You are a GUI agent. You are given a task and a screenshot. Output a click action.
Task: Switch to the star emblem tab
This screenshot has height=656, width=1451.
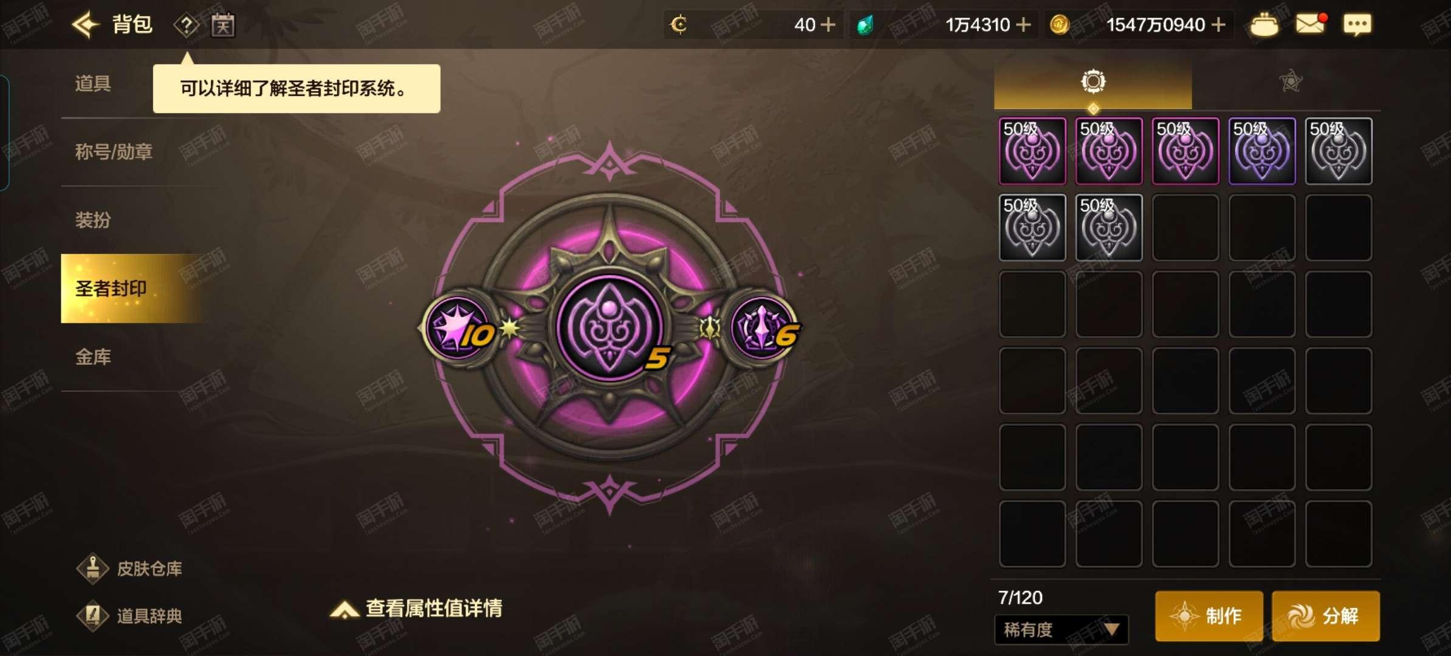click(1290, 81)
